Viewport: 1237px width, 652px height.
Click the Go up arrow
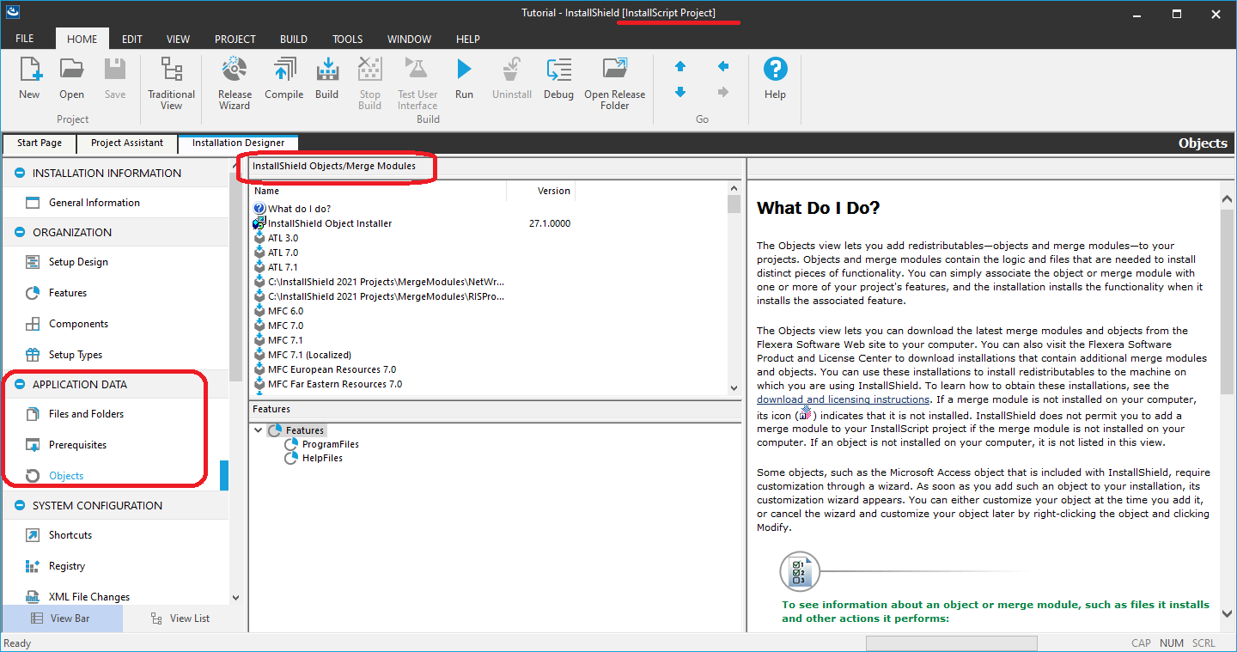(680, 66)
